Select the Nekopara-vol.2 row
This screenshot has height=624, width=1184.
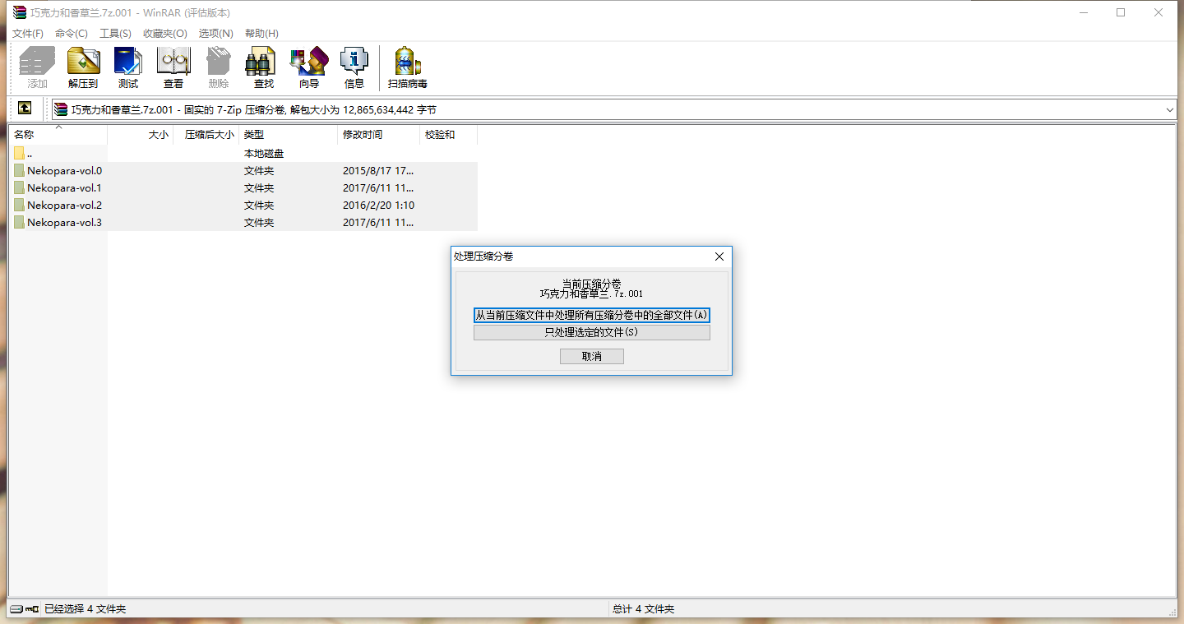pyautogui.click(x=243, y=206)
